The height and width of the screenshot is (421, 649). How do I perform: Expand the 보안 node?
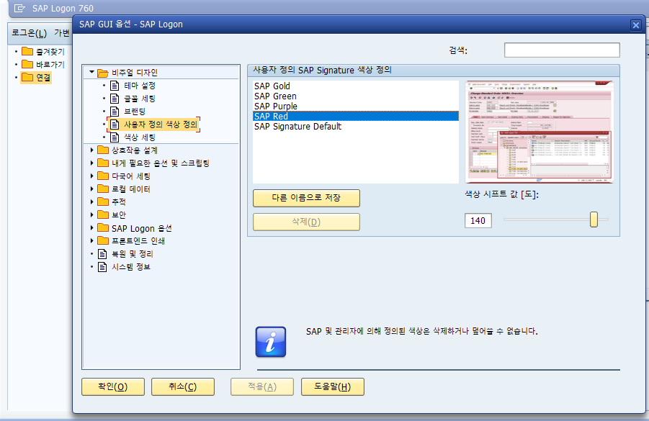[x=92, y=214]
